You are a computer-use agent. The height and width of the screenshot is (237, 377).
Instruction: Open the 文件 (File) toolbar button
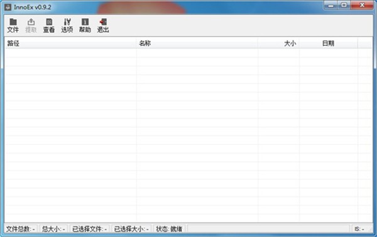click(x=13, y=26)
